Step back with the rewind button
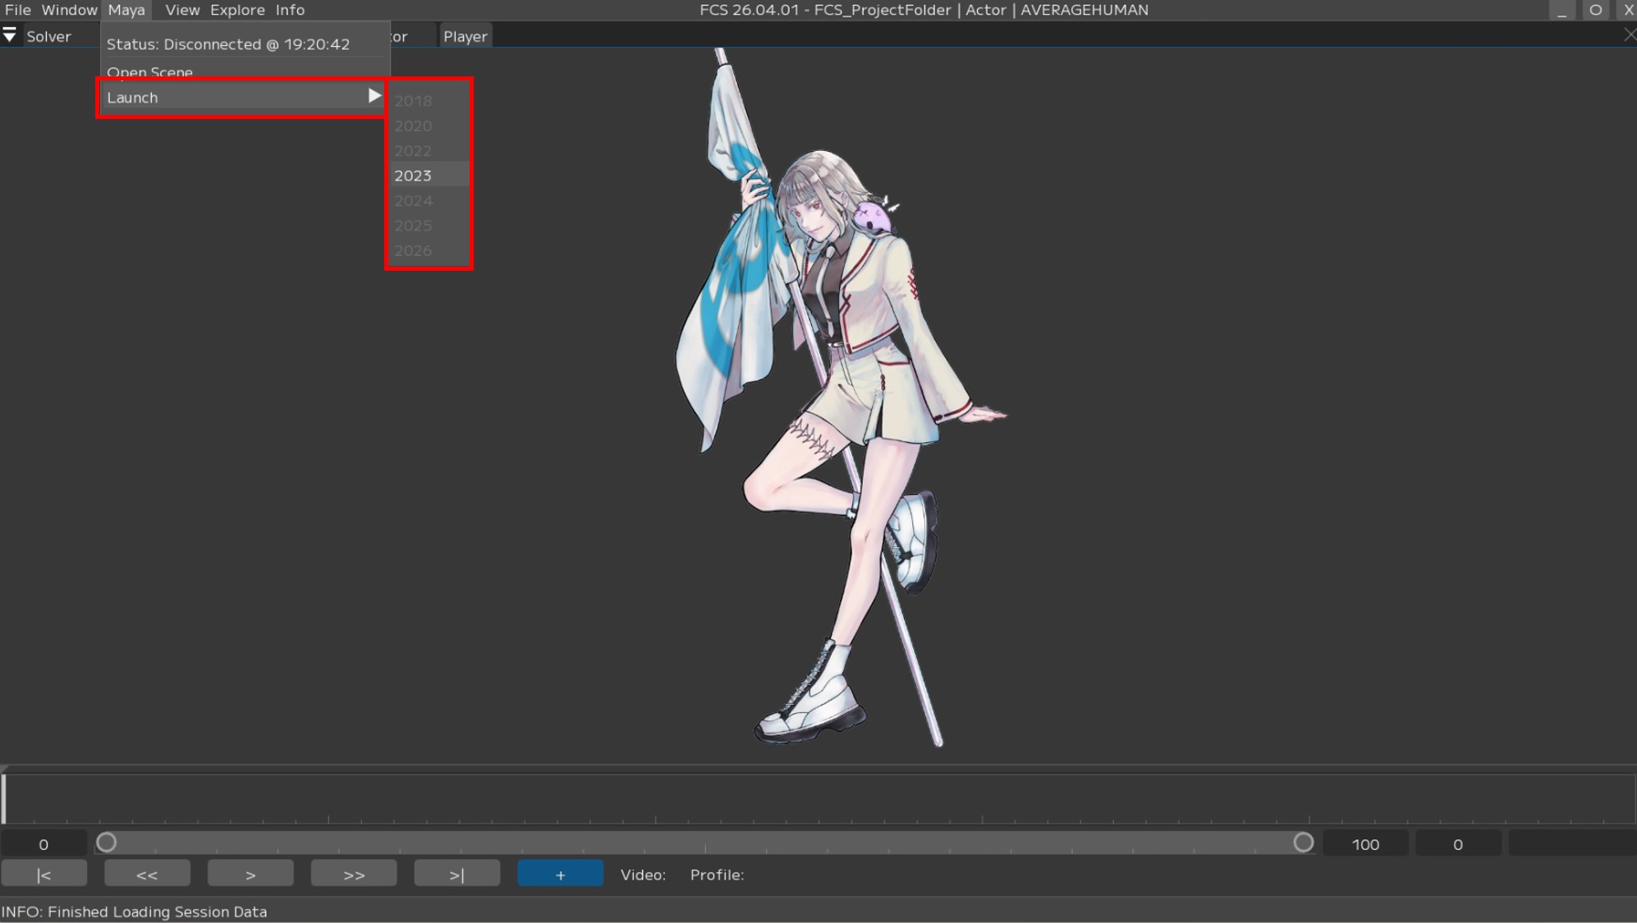Screen dimensions: 1637x923 pos(147,875)
